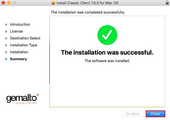Click the 'The software was installed.' text
Image resolution: width=170 pixels, height=120 pixels.
(107, 61)
